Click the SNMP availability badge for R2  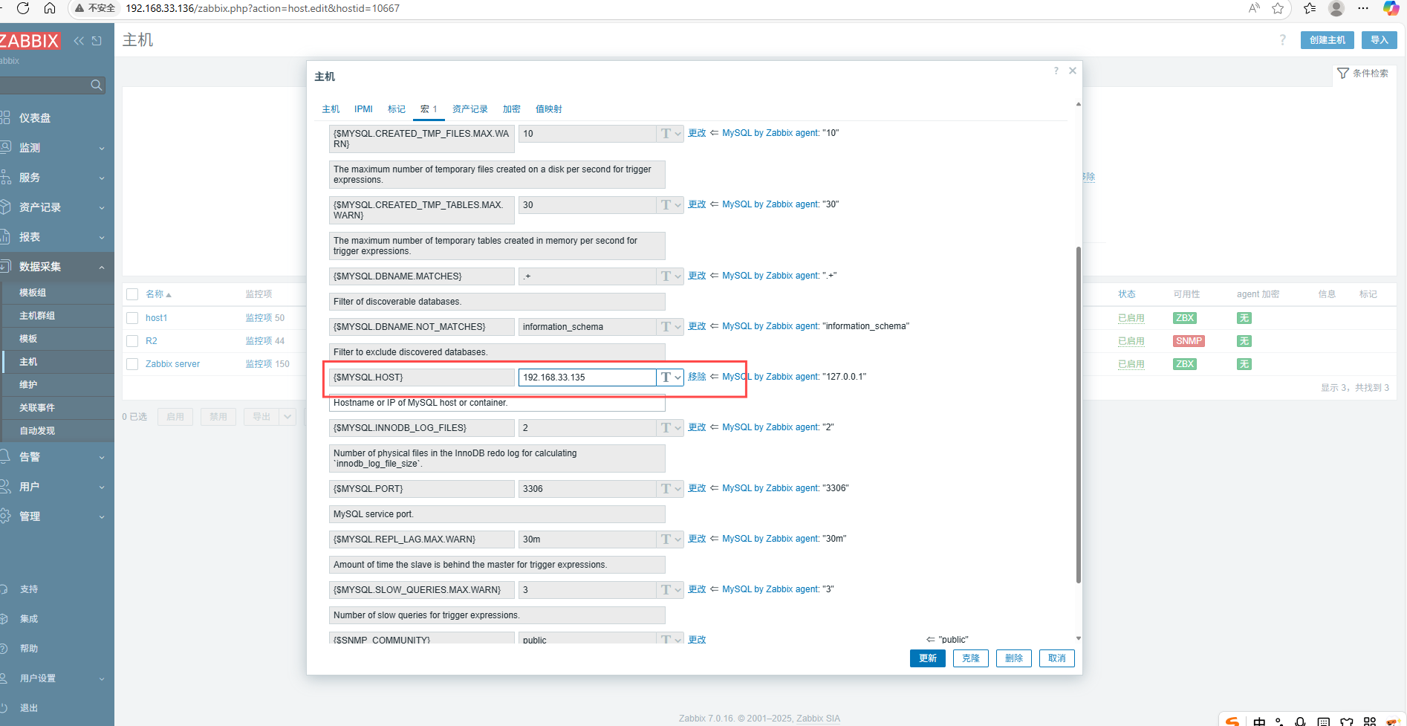click(x=1189, y=341)
